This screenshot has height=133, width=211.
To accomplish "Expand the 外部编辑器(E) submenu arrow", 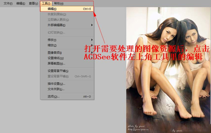I will click(92, 25).
